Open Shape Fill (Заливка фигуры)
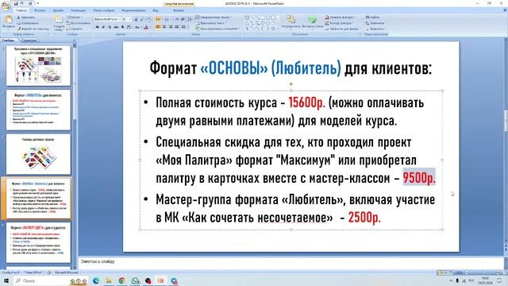 [x=341, y=17]
